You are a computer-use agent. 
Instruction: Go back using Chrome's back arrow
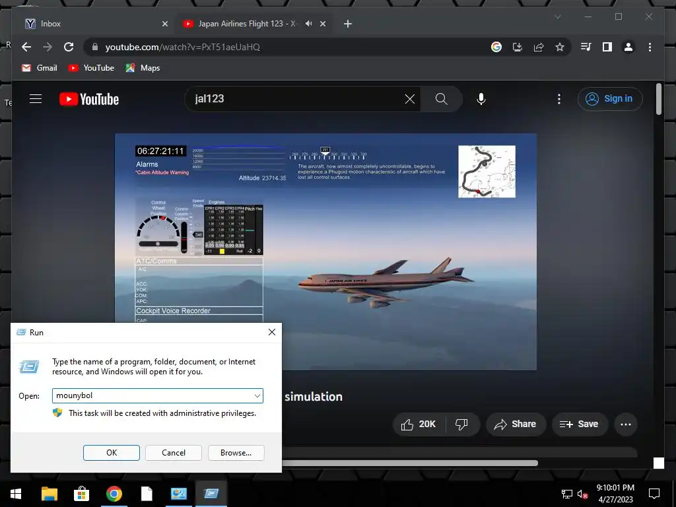point(26,47)
